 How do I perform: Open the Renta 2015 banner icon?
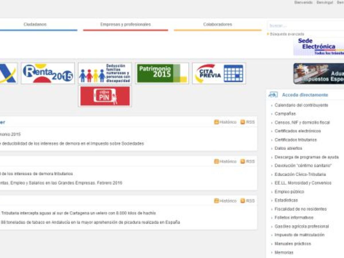tap(48, 73)
